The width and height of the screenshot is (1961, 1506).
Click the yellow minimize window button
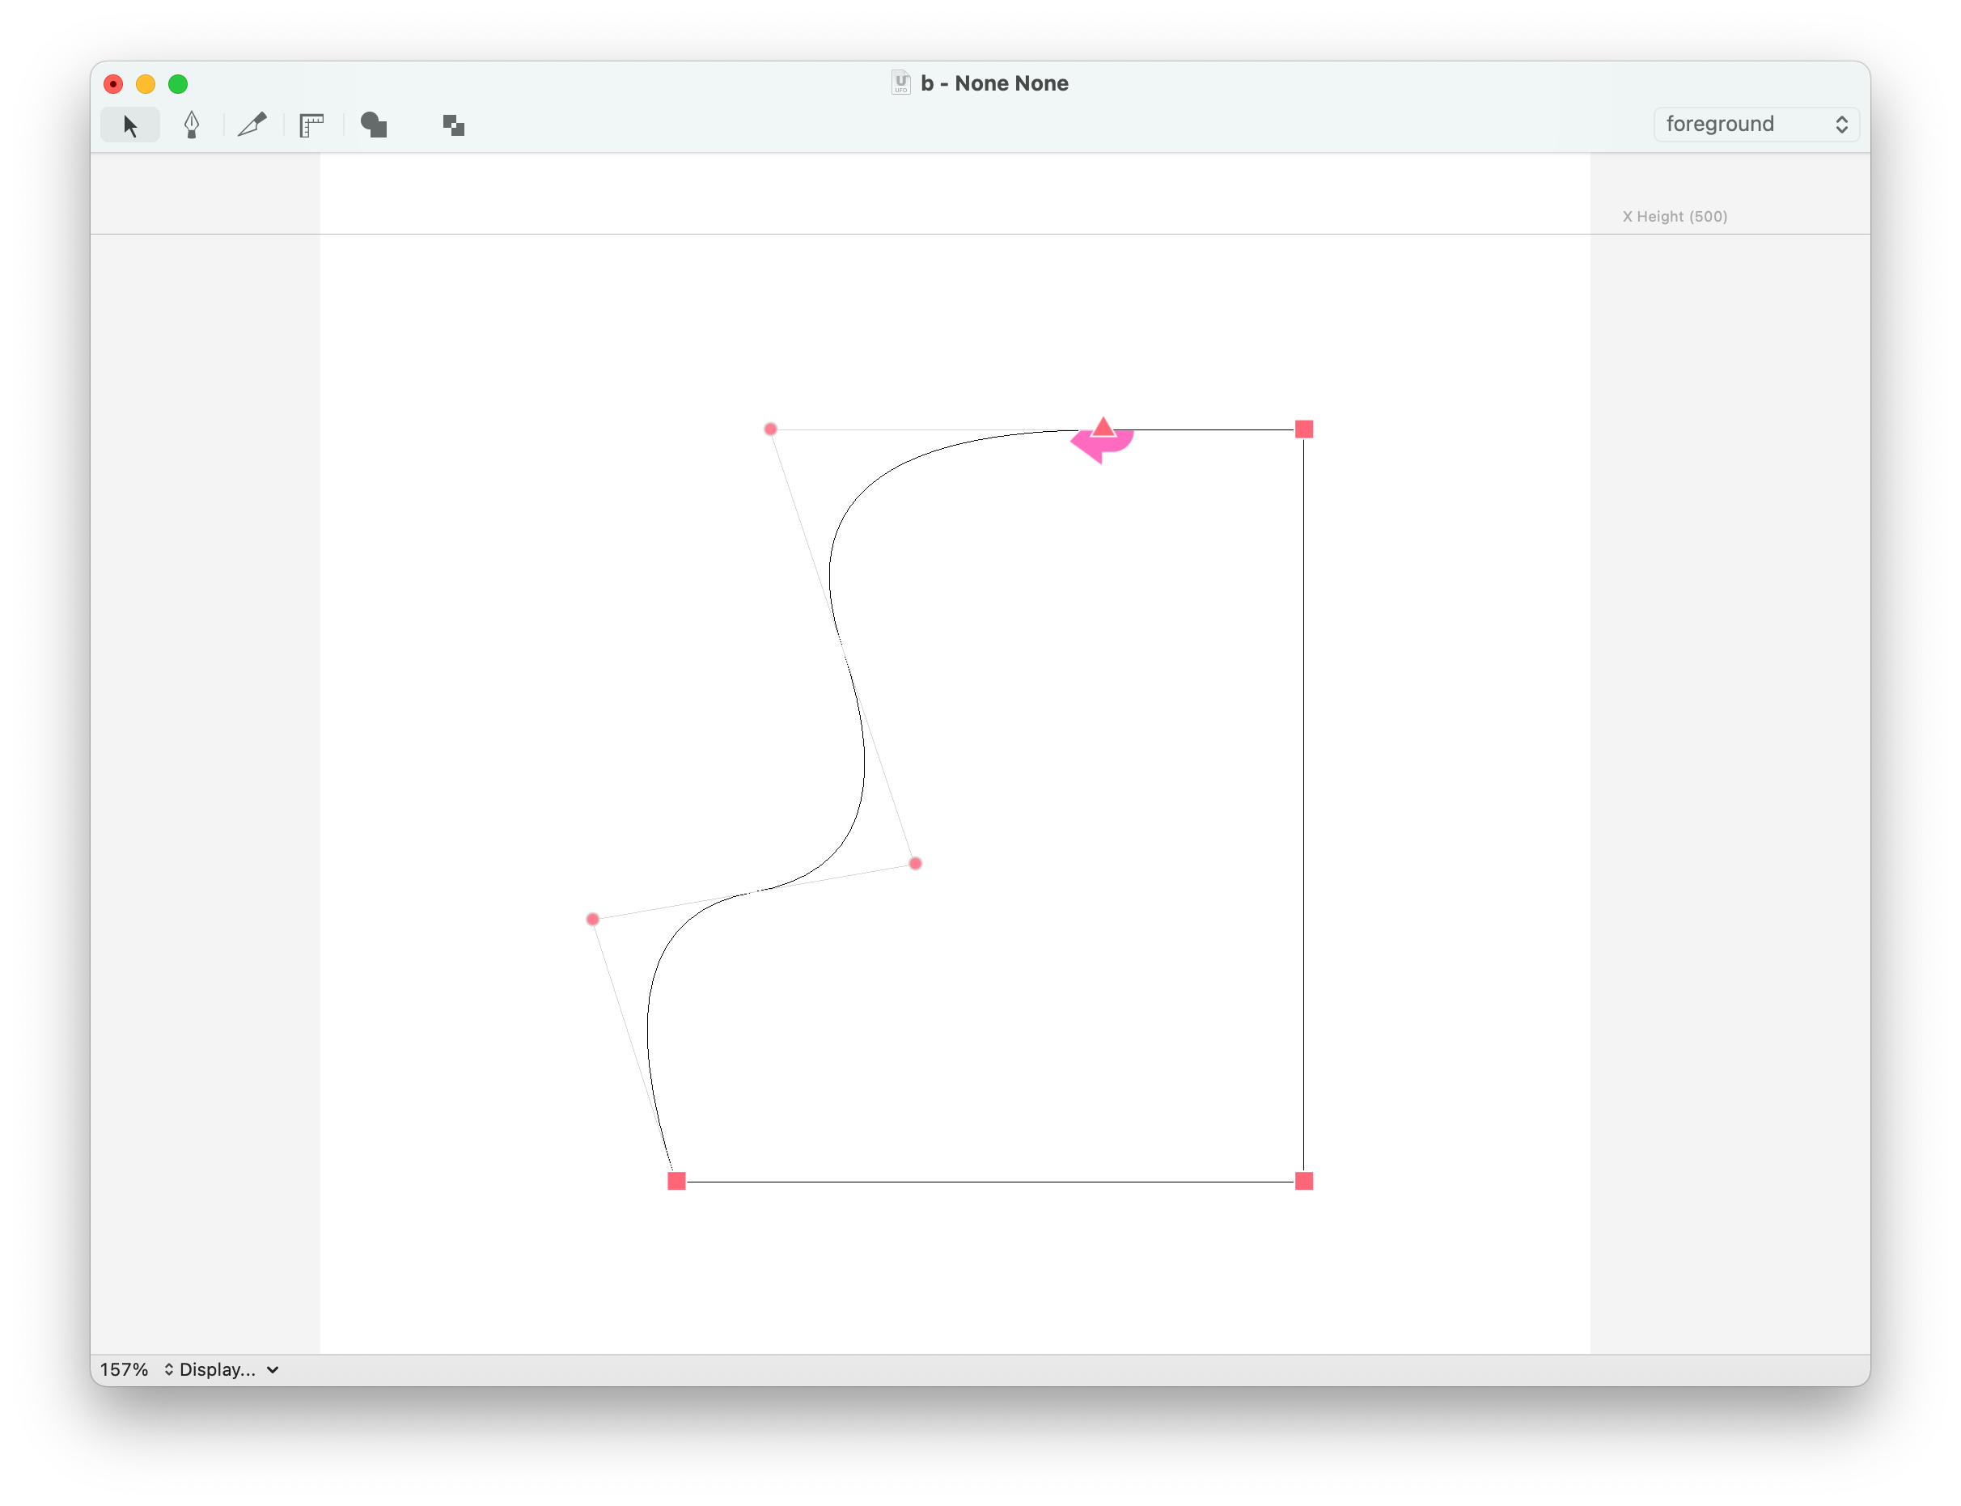pos(146,84)
